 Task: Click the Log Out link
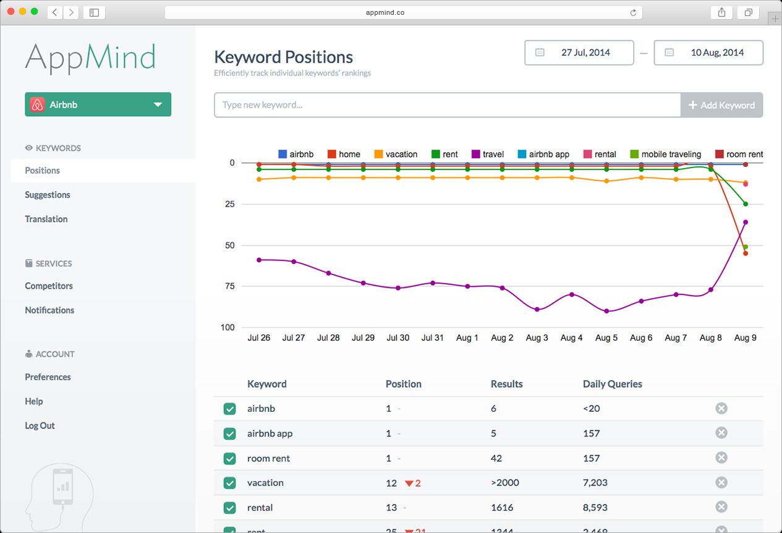pos(40,425)
